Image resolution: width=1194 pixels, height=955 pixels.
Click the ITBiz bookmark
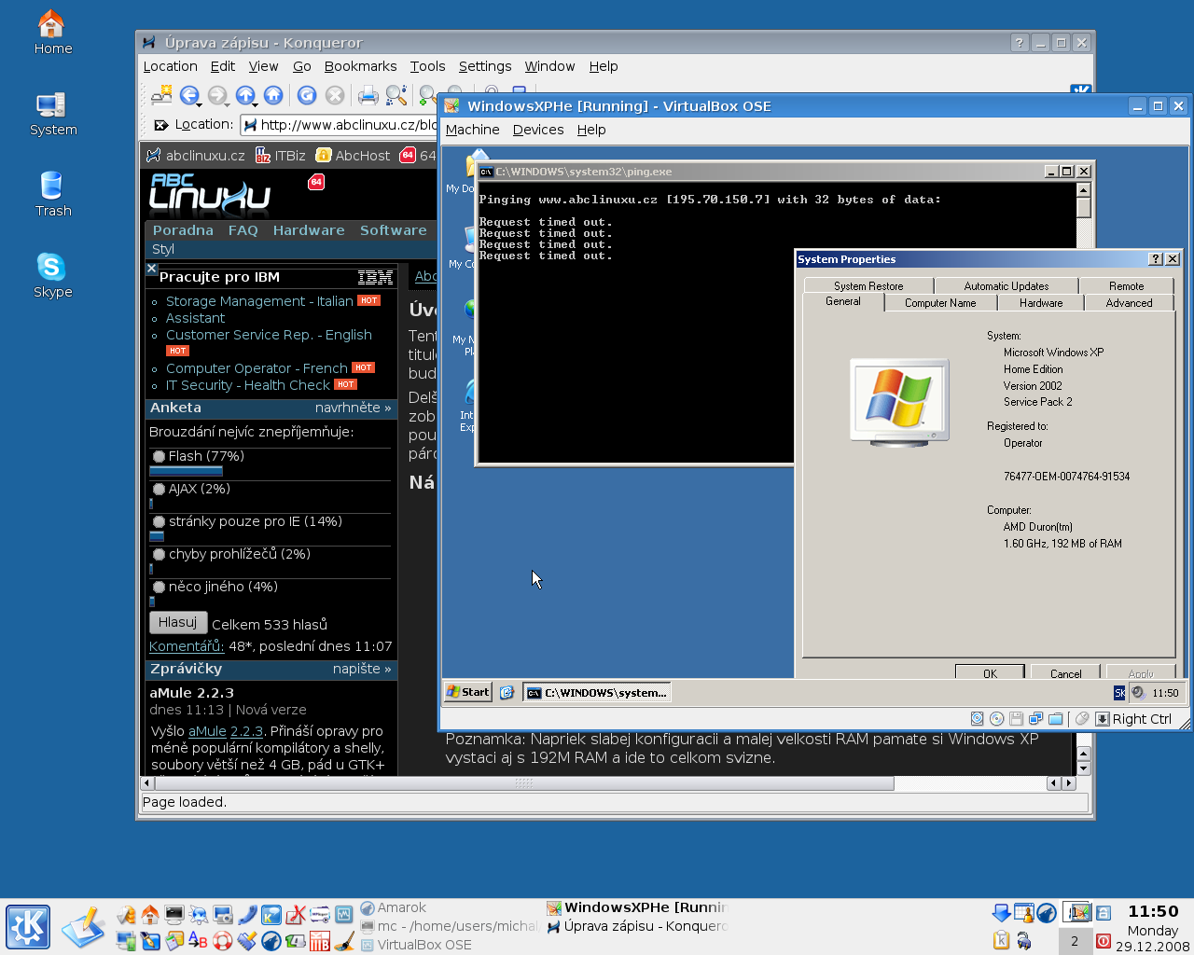click(281, 156)
